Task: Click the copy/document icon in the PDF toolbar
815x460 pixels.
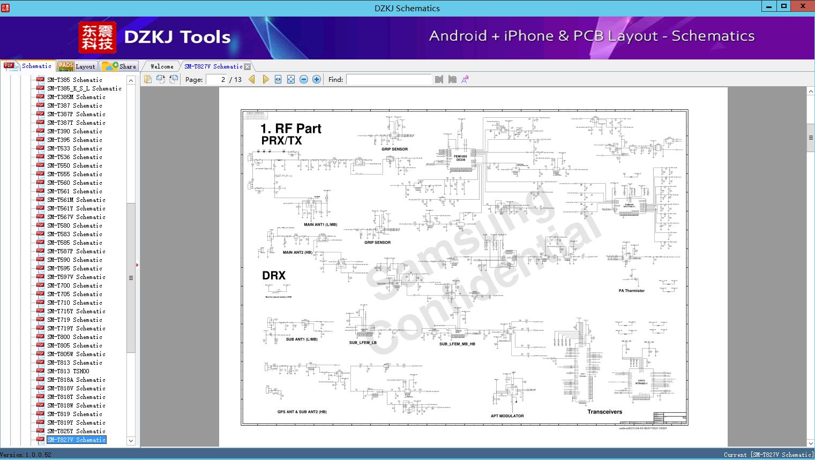Action: coord(147,79)
